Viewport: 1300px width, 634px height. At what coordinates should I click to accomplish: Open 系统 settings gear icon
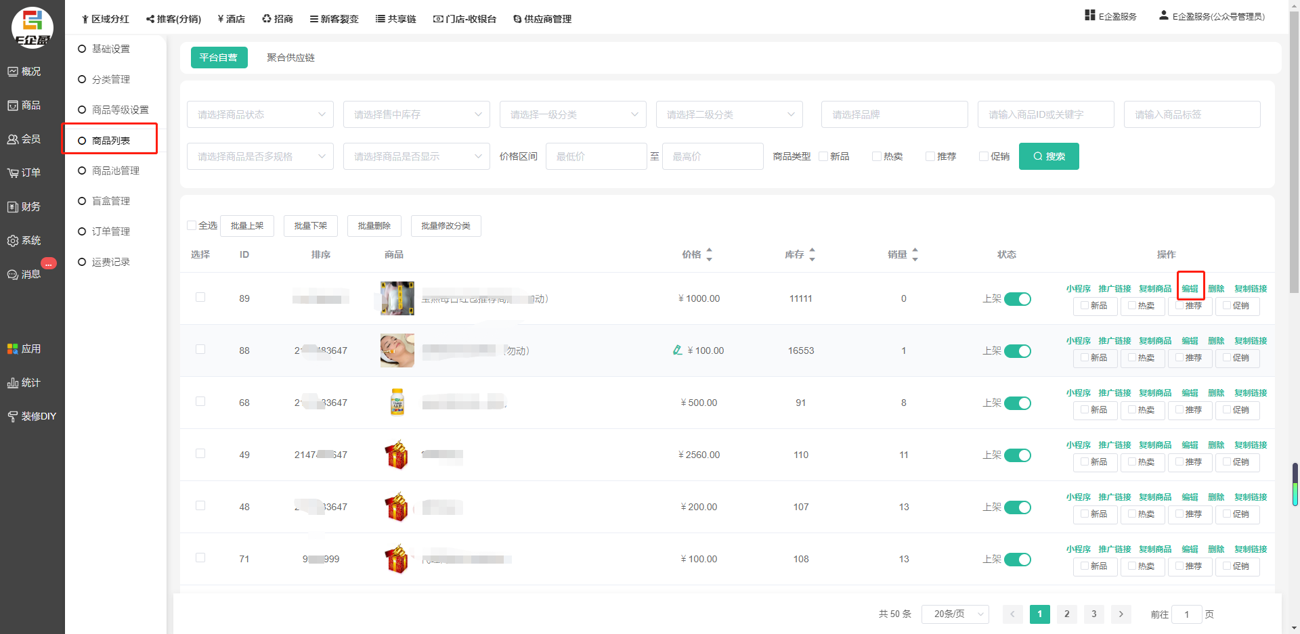(x=13, y=241)
